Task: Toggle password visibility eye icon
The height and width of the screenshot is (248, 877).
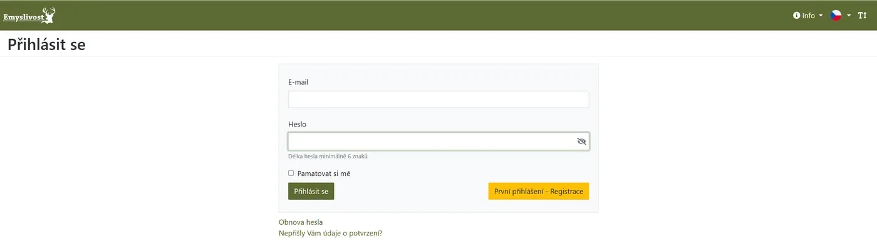Action: click(x=581, y=142)
